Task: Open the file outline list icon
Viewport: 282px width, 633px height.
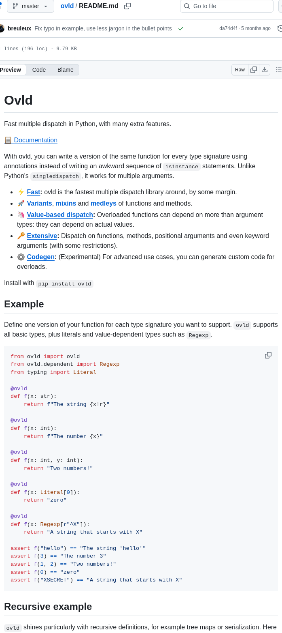Action: coord(278,70)
